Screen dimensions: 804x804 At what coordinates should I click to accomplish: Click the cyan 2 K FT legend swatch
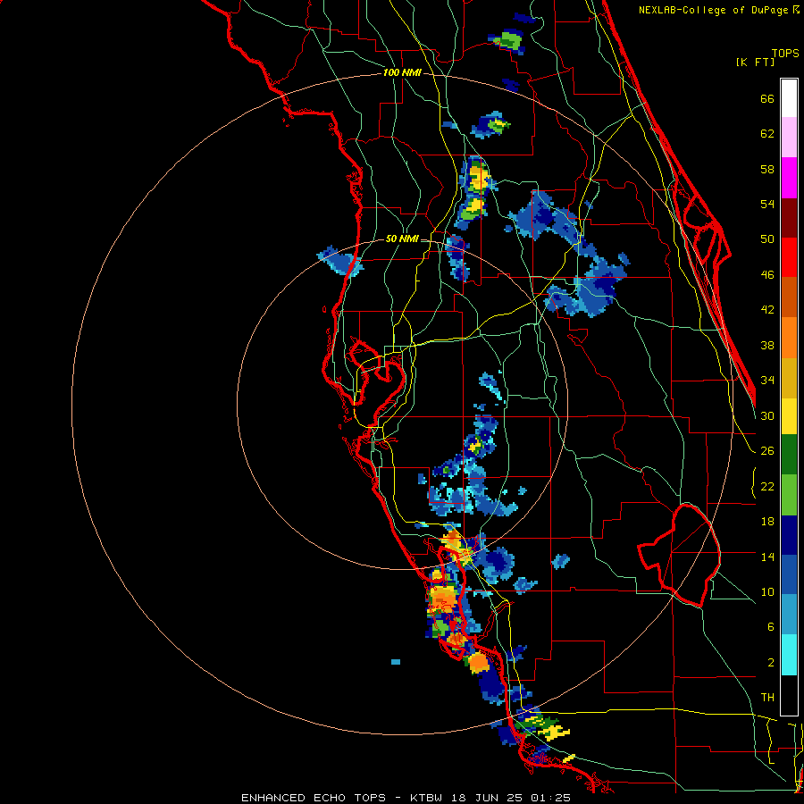(x=789, y=655)
